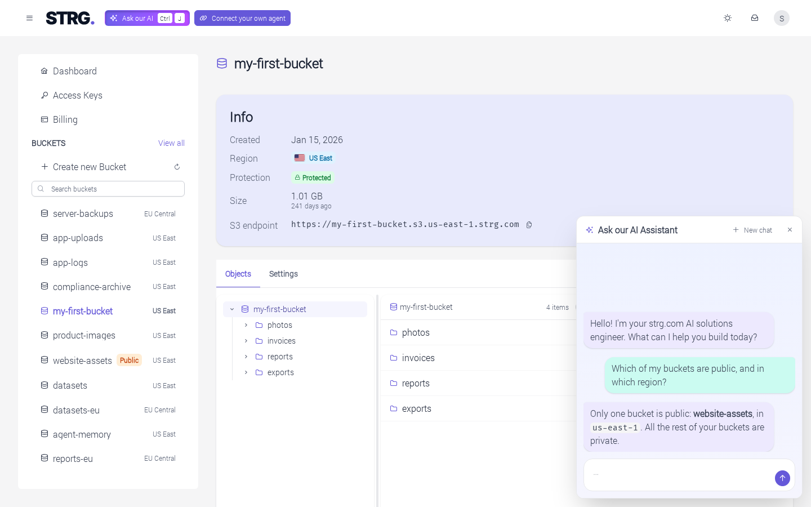This screenshot has height=507, width=811.
Task: Click the server-backups bucket icon
Action: coord(44,214)
